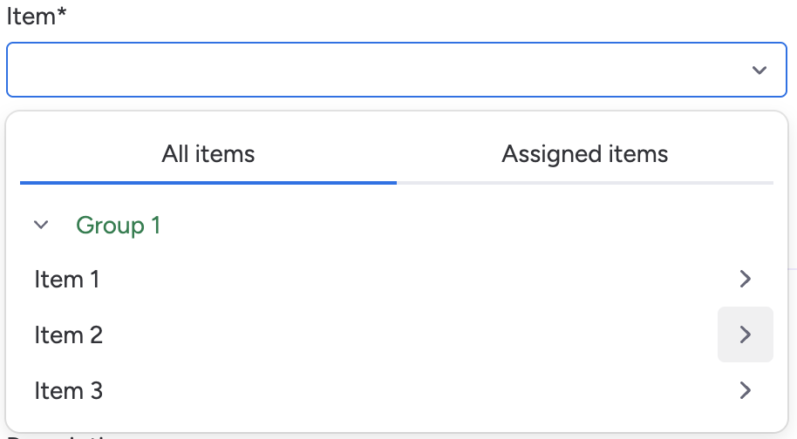Open Item 1 submenu arrow
The height and width of the screenshot is (439, 797).
tap(745, 279)
